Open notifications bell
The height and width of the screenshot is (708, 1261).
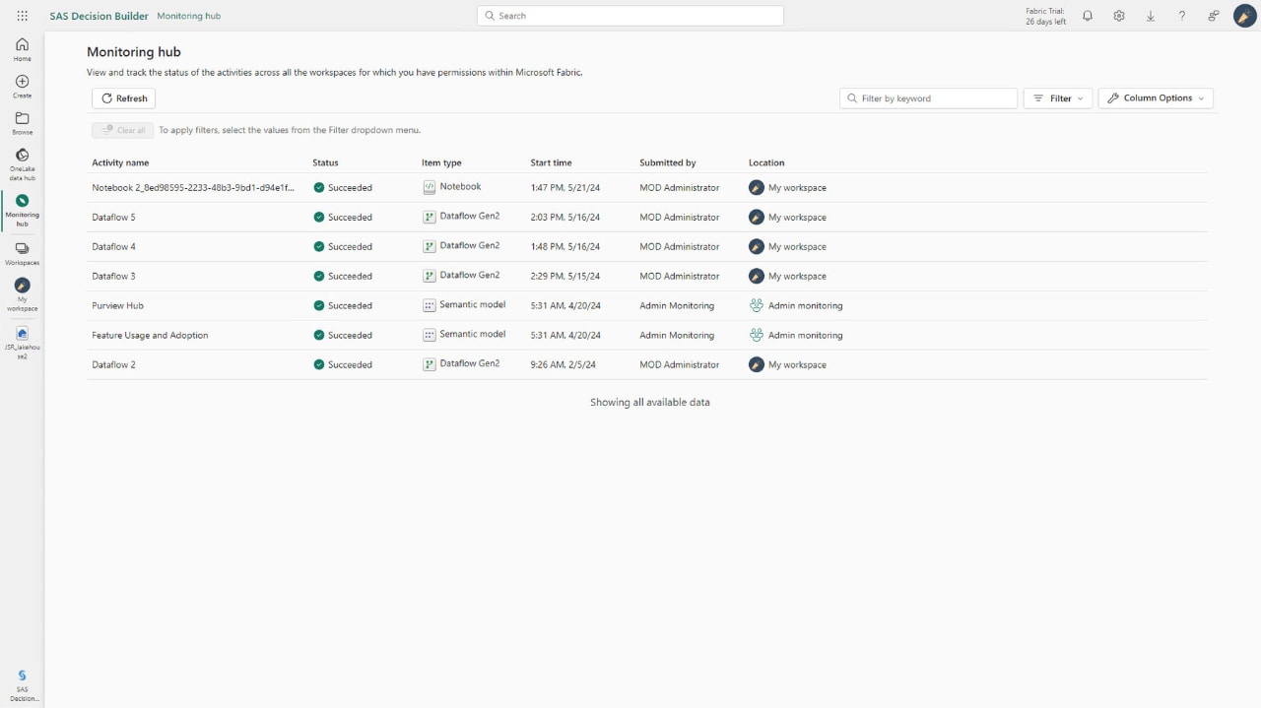click(1088, 16)
